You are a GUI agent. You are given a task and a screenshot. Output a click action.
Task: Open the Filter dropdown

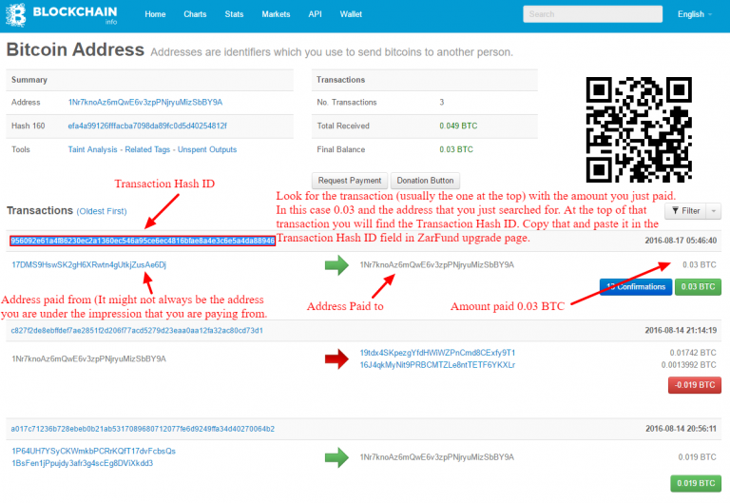click(x=684, y=210)
